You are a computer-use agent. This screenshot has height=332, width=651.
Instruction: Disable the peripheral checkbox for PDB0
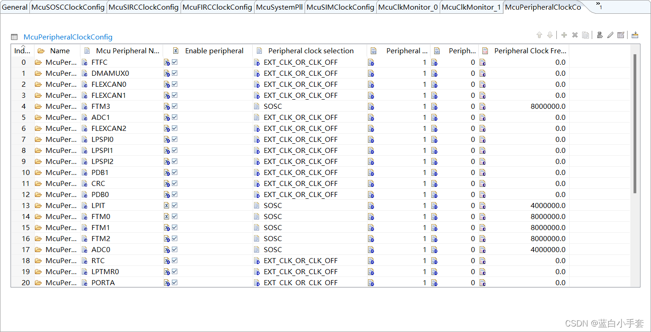pyautogui.click(x=175, y=194)
